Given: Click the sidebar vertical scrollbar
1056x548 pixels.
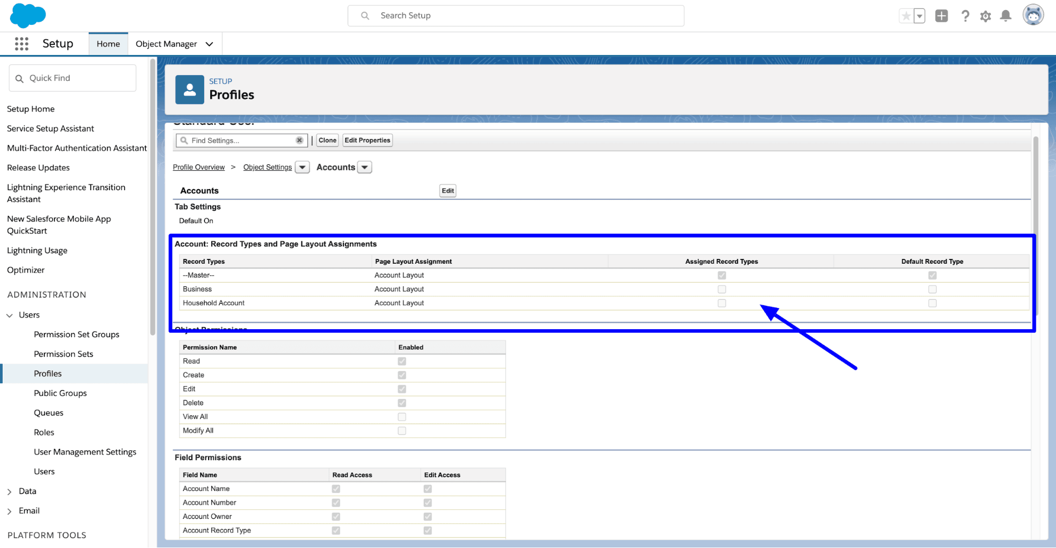Looking at the screenshot, I should click(x=153, y=197).
